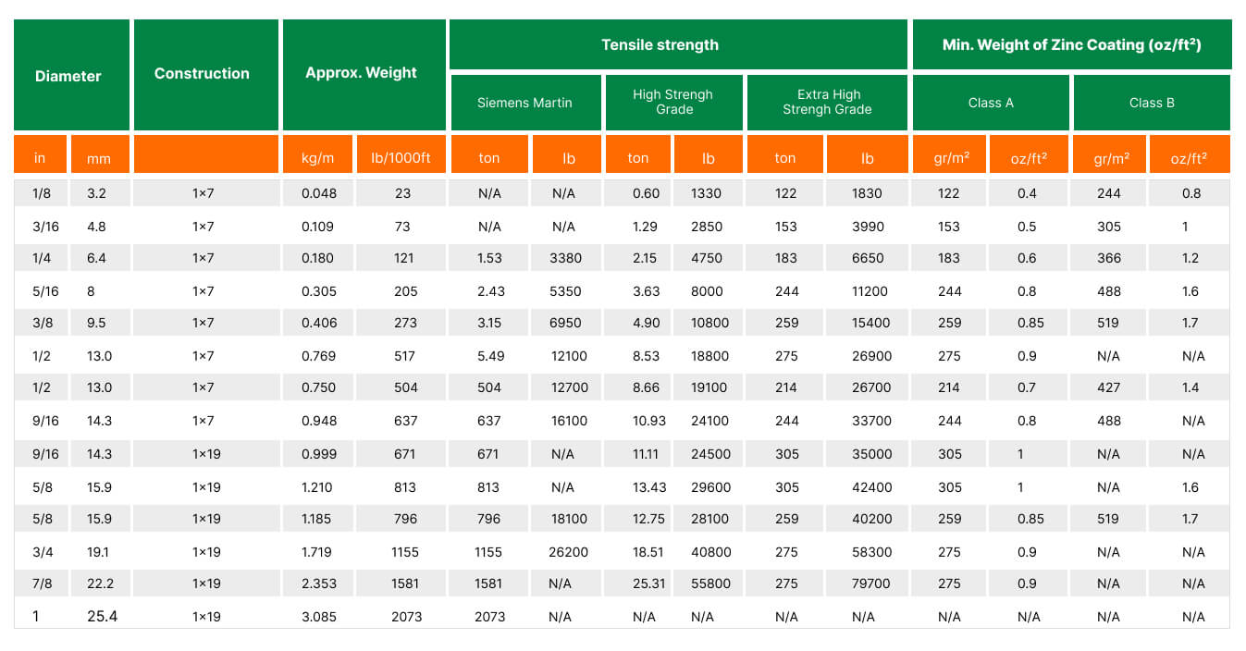Click the Class A subheader
The image size is (1246, 651).
pyautogui.click(x=991, y=103)
